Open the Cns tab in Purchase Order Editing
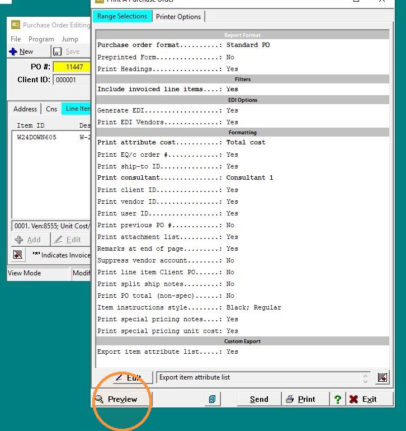This screenshot has width=406, height=431. tap(51, 109)
